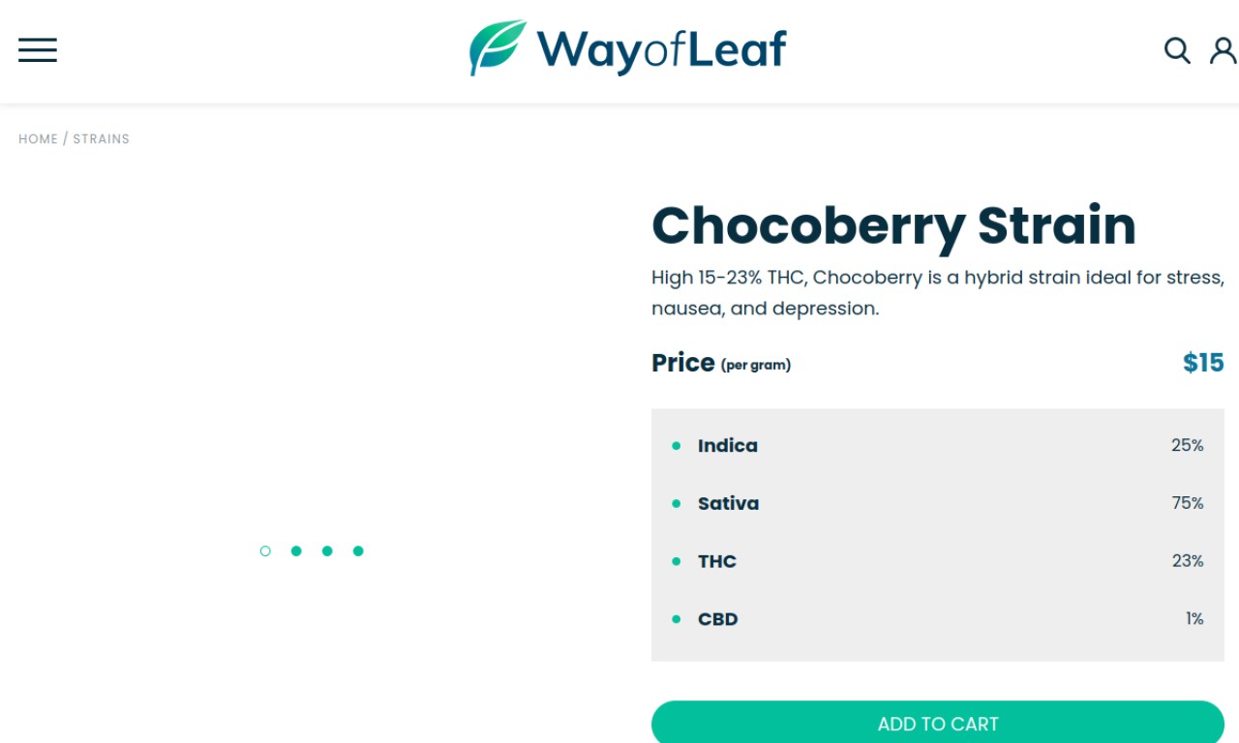This screenshot has height=743, width=1239.
Task: Open the search magnifier icon
Action: click(x=1177, y=50)
